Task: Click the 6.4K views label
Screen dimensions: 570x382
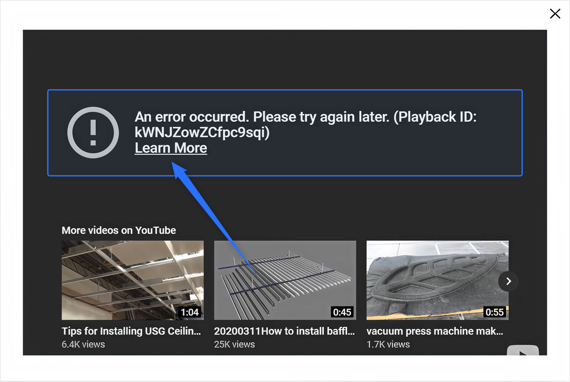Action: click(83, 344)
